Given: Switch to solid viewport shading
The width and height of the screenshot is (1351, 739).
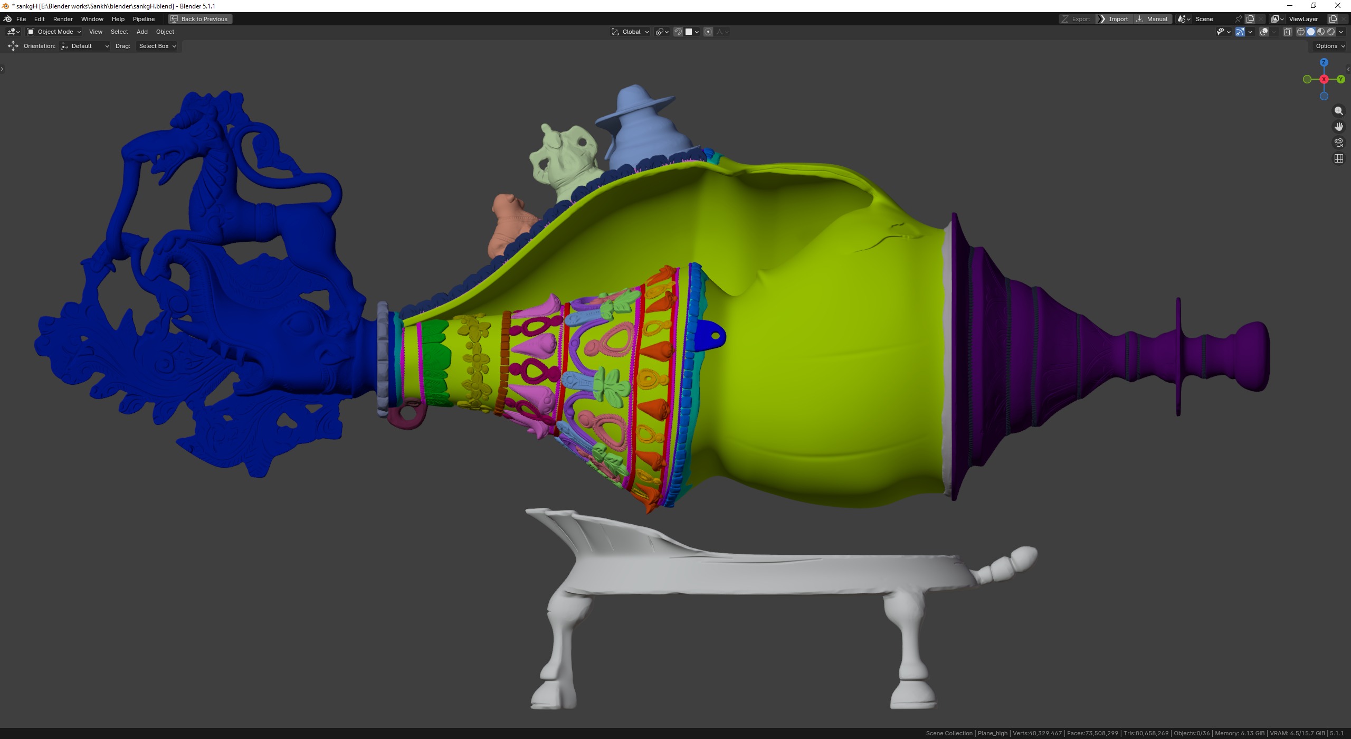Looking at the screenshot, I should [1310, 32].
